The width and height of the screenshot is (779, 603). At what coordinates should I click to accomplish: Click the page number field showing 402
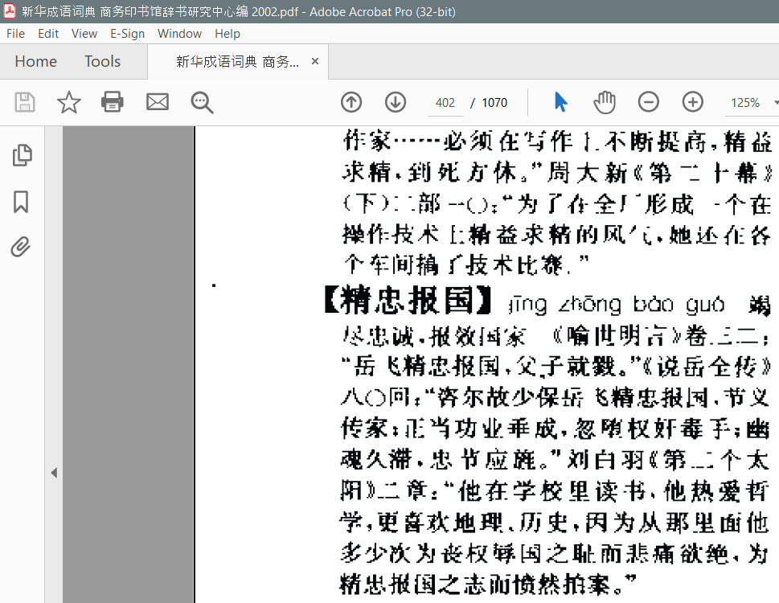445,103
